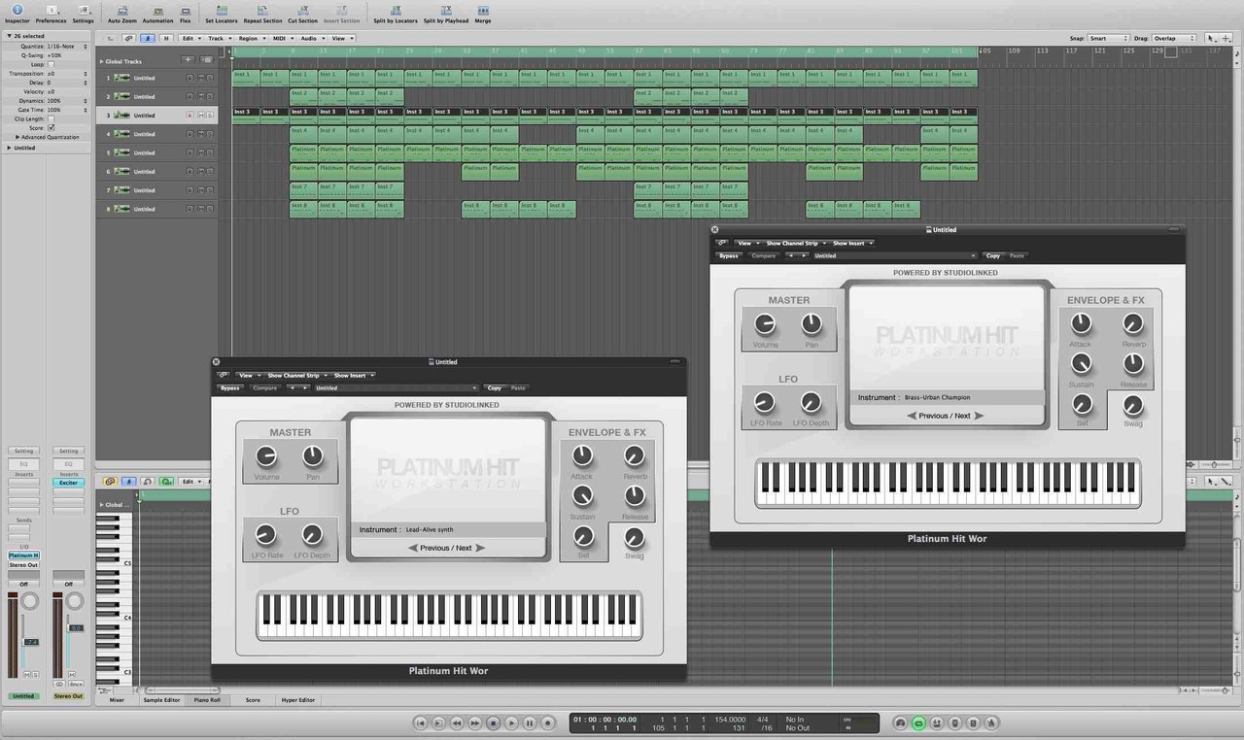1244x740 pixels.
Task: Toggle record enable on track 3
Action: pyautogui.click(x=190, y=116)
